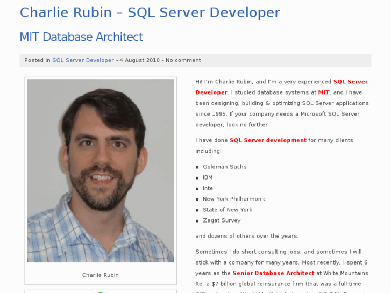
Task: Select the Goldman Sachs list item
Action: coord(225,167)
